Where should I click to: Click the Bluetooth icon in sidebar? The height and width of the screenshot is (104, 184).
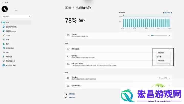pos(4,27)
